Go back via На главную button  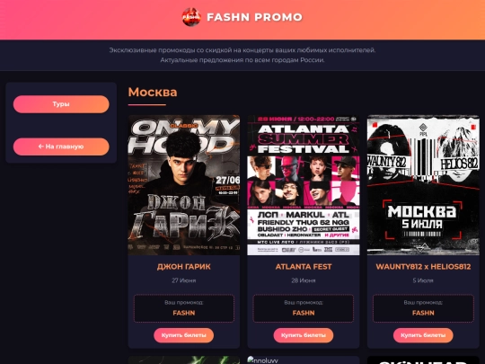tap(61, 146)
